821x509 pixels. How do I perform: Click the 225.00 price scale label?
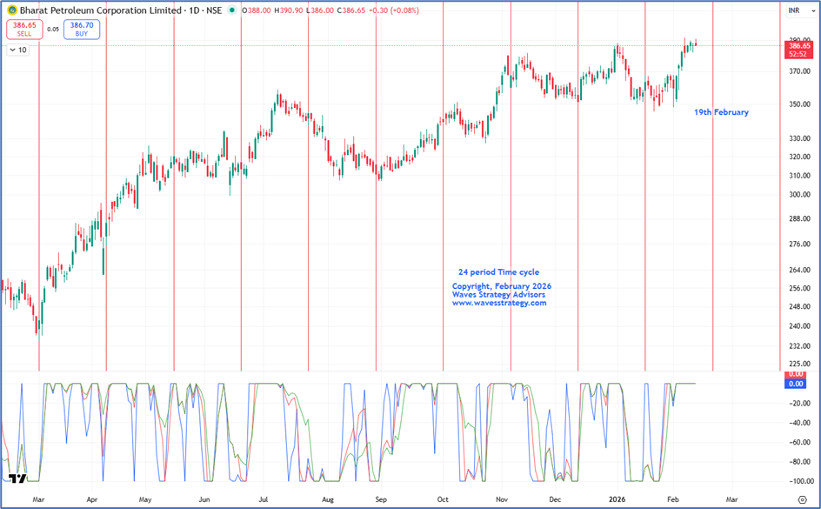(799, 364)
